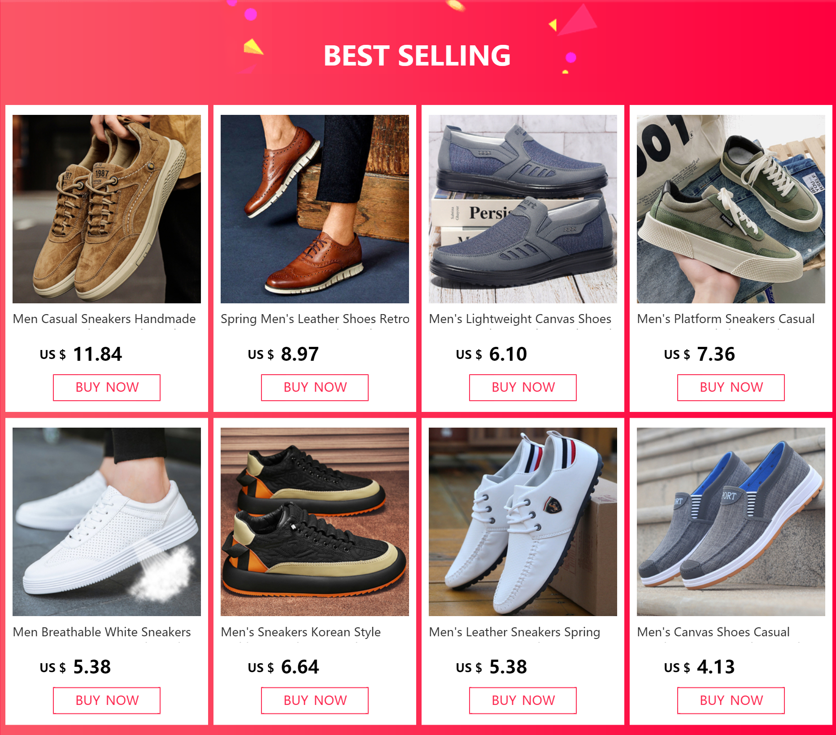Open the brown brogue leather shoes image

click(x=315, y=209)
